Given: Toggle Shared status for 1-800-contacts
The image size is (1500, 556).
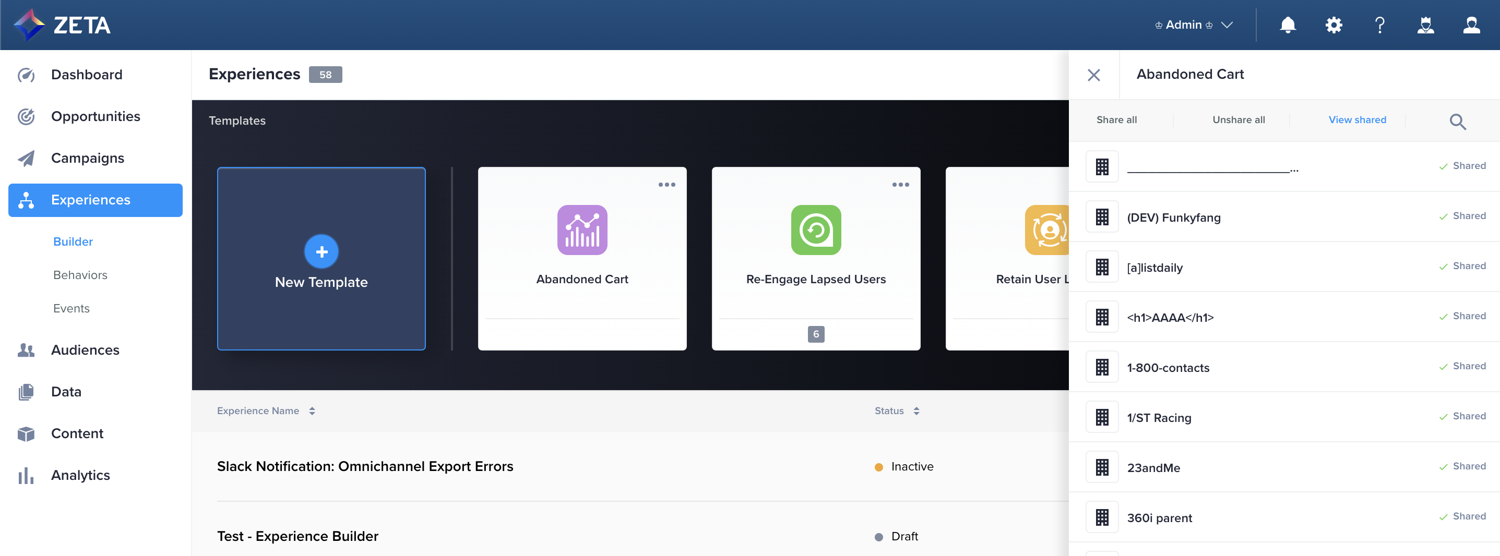Looking at the screenshot, I should pos(1462,366).
